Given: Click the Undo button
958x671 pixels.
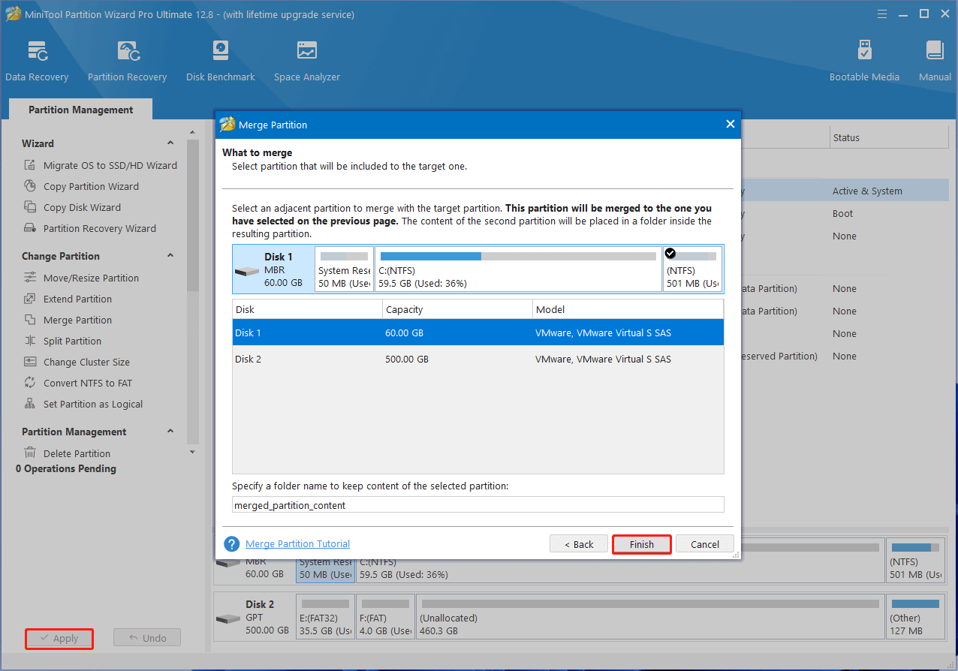Looking at the screenshot, I should (147, 638).
